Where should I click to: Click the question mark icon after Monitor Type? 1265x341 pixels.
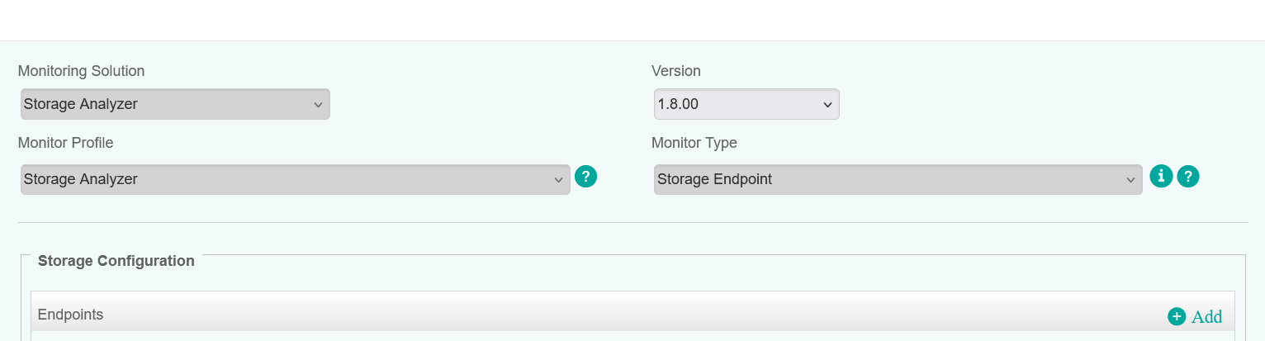tap(1187, 176)
